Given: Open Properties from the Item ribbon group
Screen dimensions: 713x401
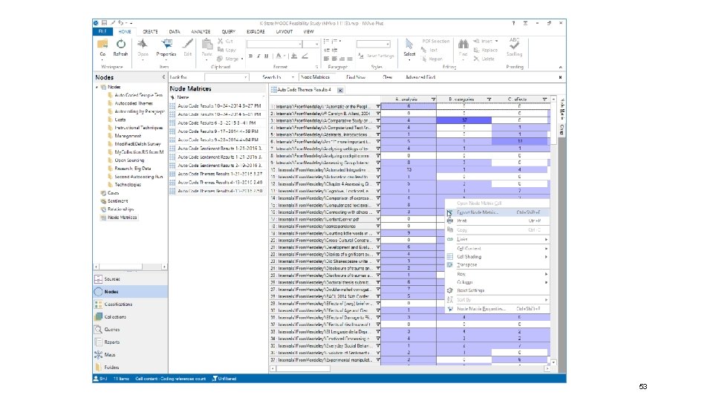Looking at the screenshot, I should (166, 46).
